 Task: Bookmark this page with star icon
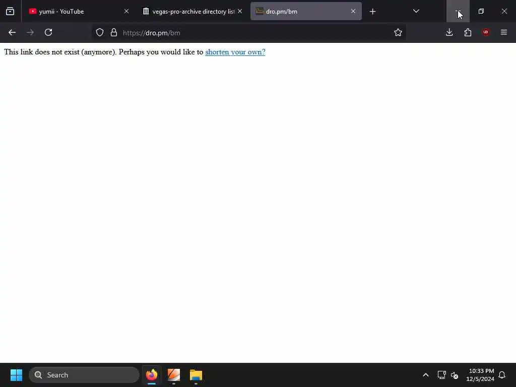coord(398,33)
